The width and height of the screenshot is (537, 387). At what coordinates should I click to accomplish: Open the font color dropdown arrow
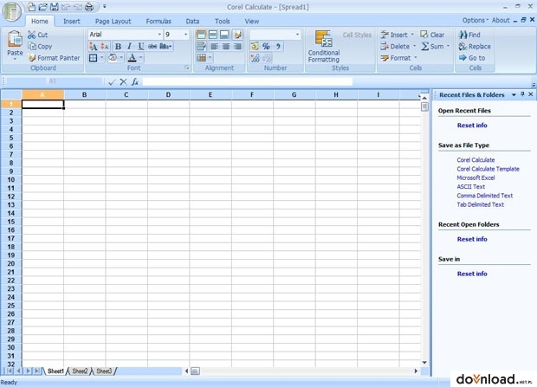[141, 57]
